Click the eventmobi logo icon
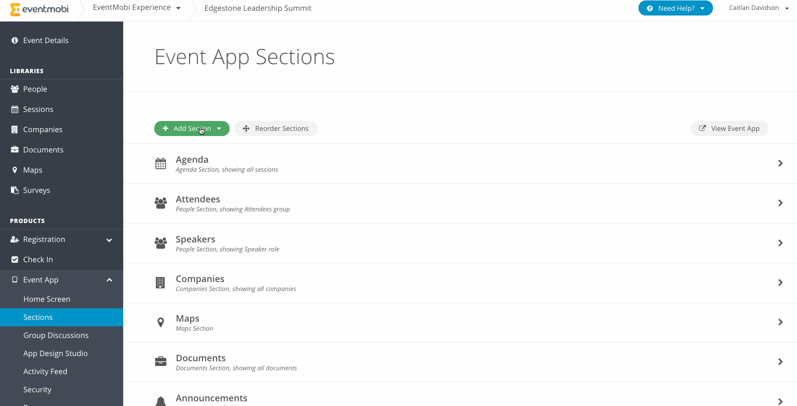Screen dimensions: 797x406 [x=15, y=9]
